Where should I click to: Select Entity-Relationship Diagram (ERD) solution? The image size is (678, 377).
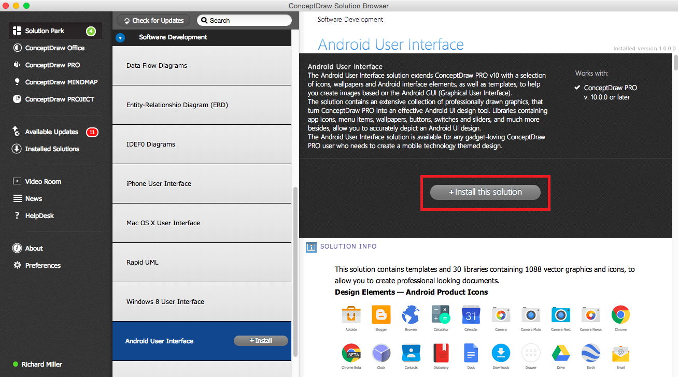click(x=202, y=105)
